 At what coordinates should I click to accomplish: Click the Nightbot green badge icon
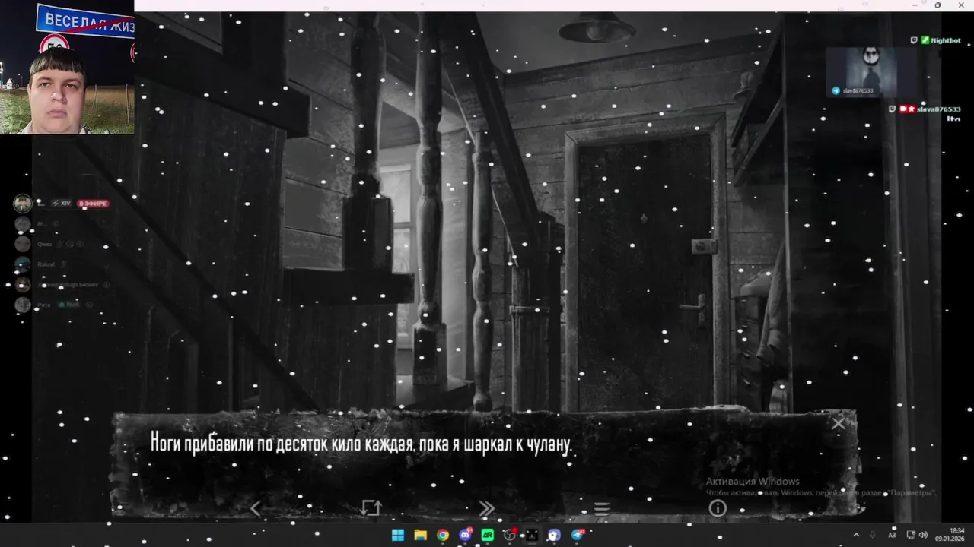click(925, 40)
